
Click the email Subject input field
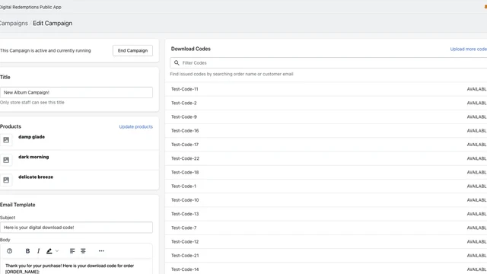click(76, 228)
